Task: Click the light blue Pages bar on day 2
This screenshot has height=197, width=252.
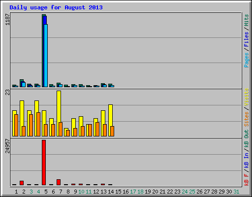Action: tap(24, 85)
